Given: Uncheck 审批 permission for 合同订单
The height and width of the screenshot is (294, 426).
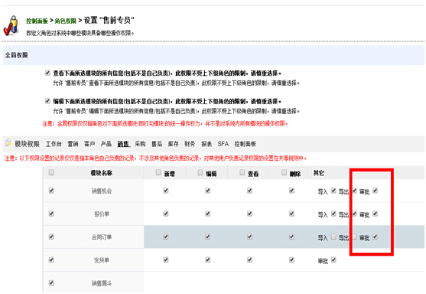Looking at the screenshot, I should [x=376, y=237].
